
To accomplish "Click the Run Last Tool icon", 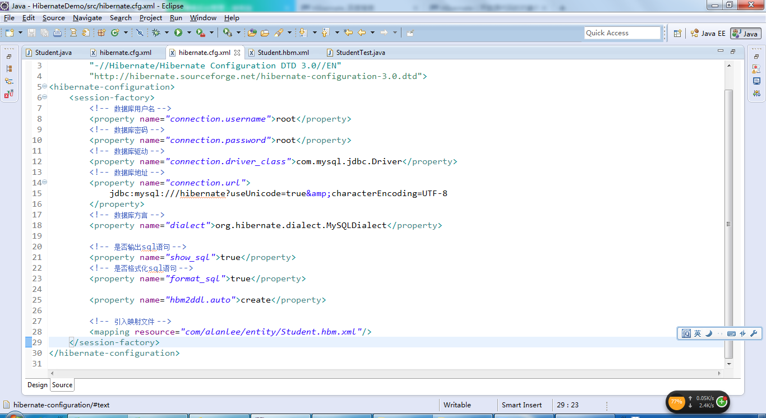I will pyautogui.click(x=200, y=33).
